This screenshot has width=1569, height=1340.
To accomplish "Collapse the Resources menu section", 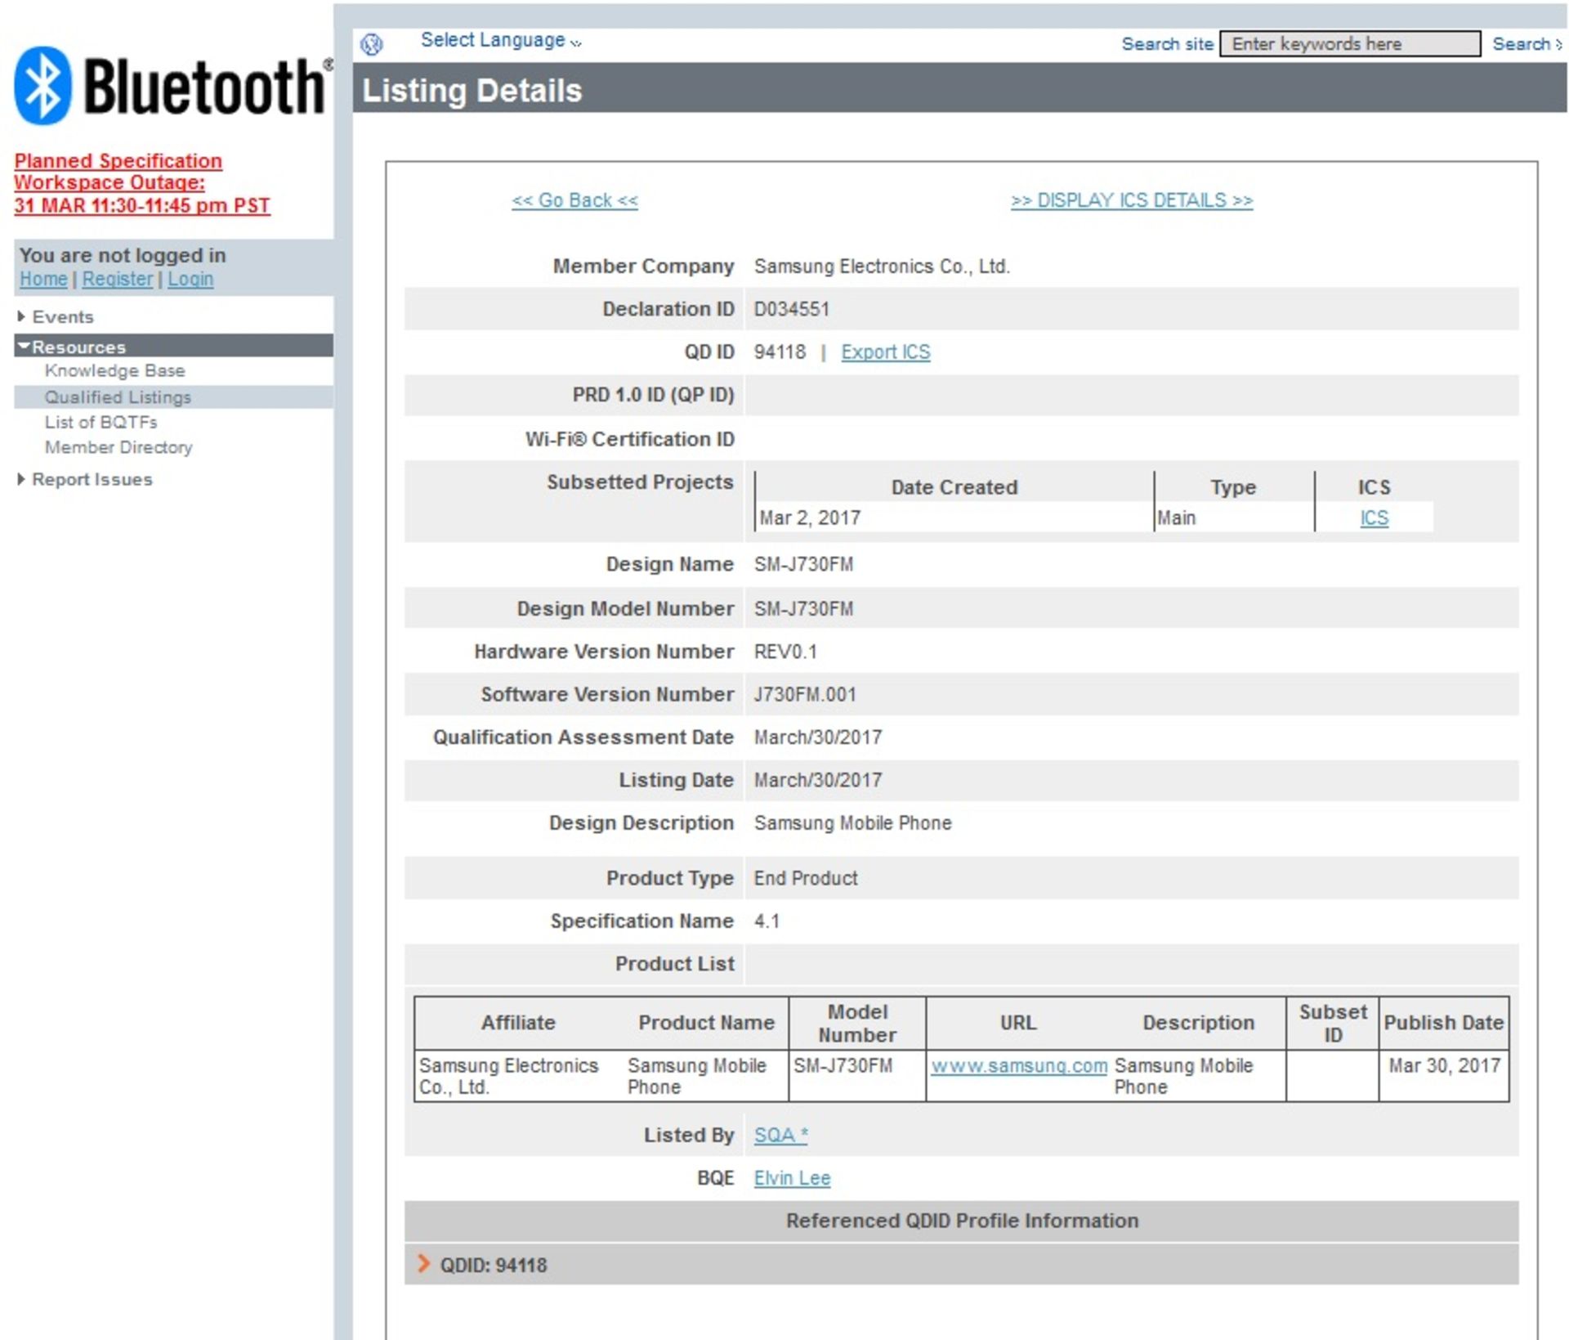I will [x=78, y=347].
